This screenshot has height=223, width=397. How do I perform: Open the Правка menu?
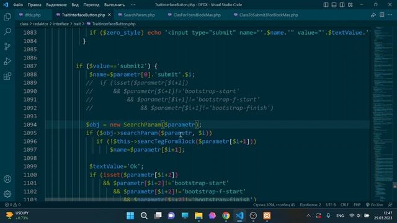(x=35, y=4)
